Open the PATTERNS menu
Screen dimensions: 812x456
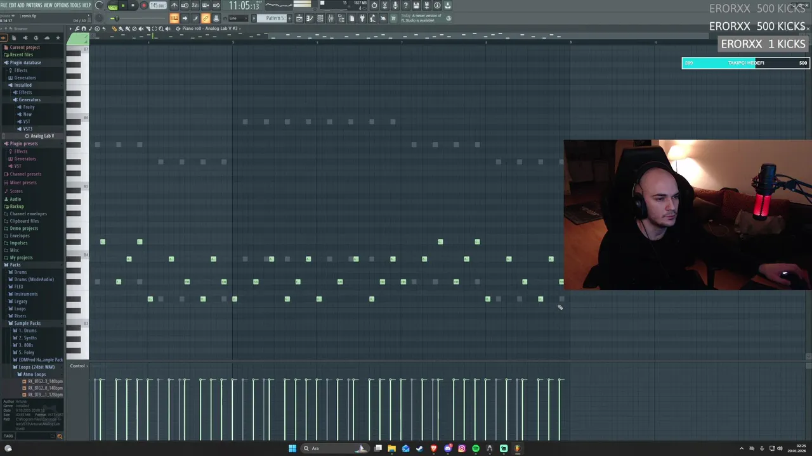(34, 5)
